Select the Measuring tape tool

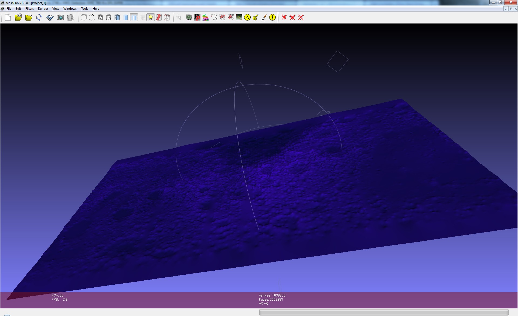[x=255, y=18]
